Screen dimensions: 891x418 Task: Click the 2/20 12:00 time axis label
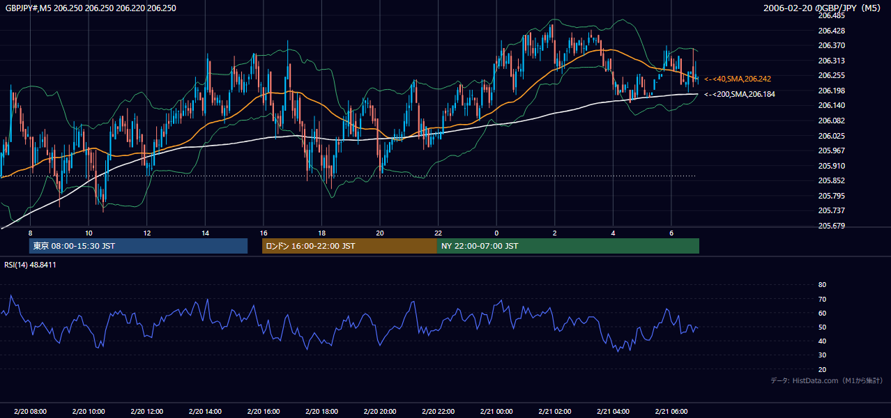147,412
